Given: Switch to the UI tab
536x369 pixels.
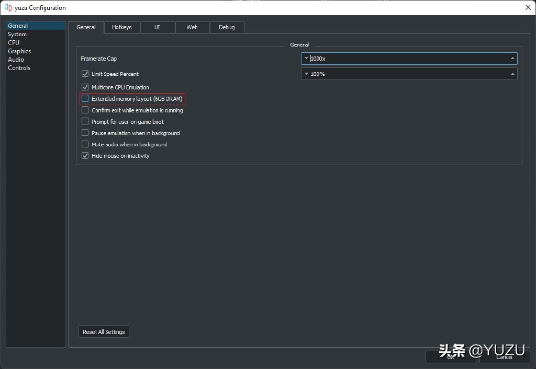Looking at the screenshot, I should click(157, 27).
